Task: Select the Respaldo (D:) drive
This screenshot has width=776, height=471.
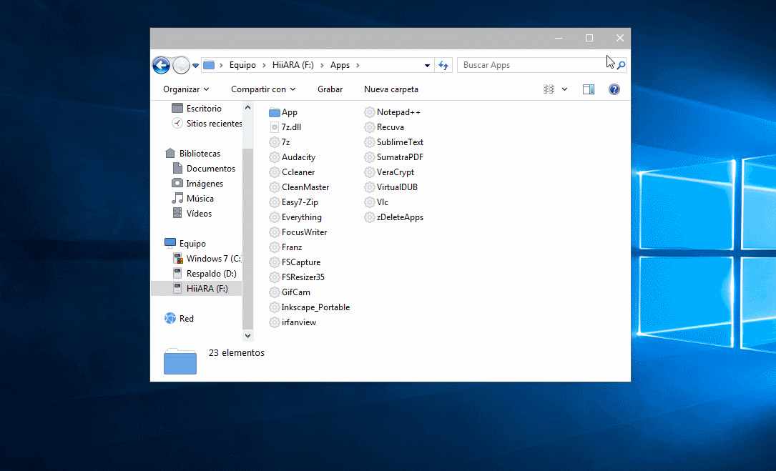Action: click(205, 273)
